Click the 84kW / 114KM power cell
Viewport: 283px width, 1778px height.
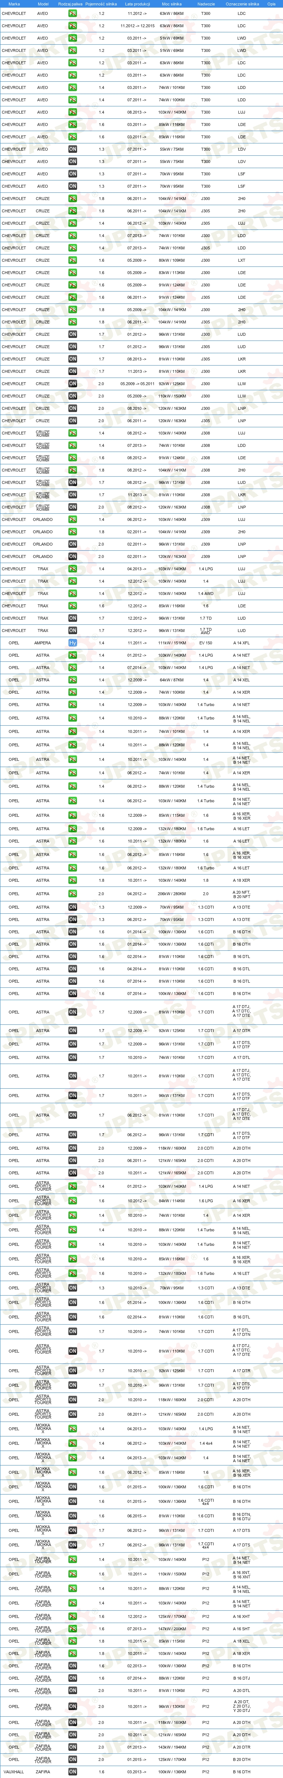172,1201
